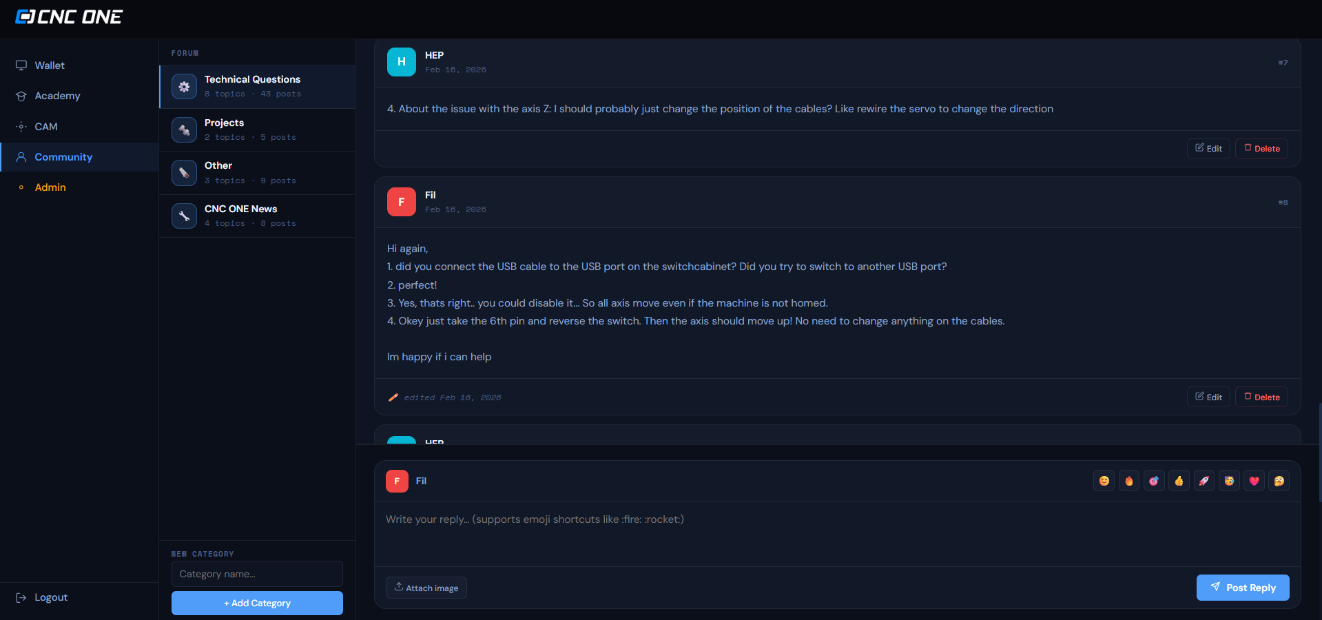
Task: Click inside the Category name input field
Action: tap(256, 574)
